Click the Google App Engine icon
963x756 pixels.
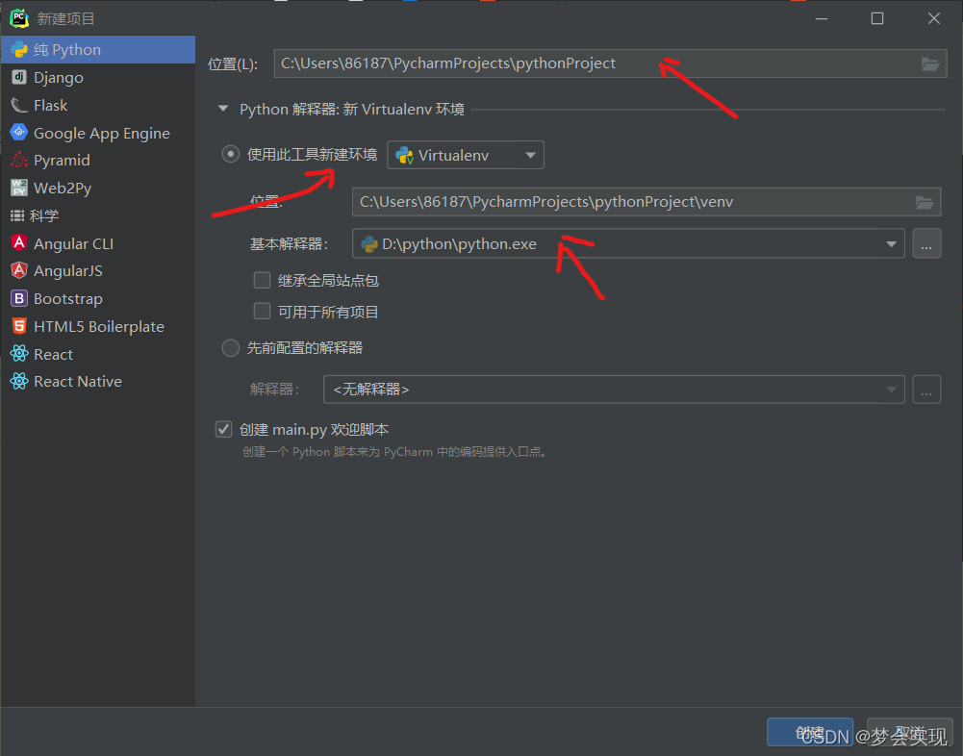(x=19, y=132)
